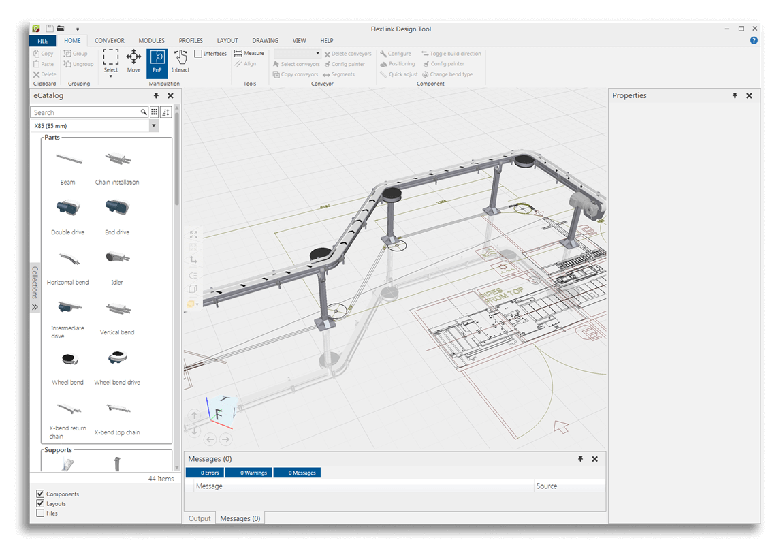
Task: Open the FILE menu tab
Action: tap(43, 41)
